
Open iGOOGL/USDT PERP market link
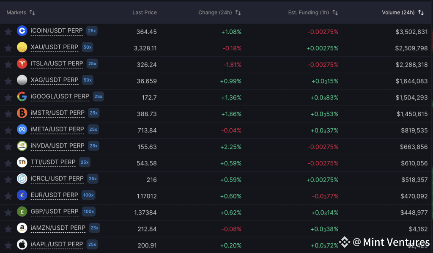(x=60, y=96)
